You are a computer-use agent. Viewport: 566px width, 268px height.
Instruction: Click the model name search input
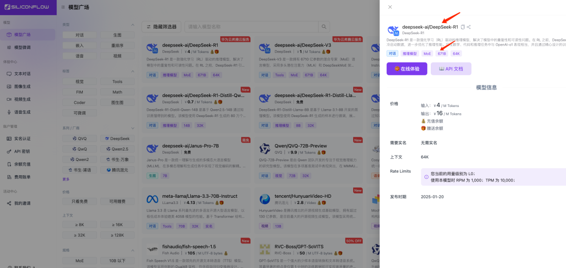pyautogui.click(x=252, y=27)
